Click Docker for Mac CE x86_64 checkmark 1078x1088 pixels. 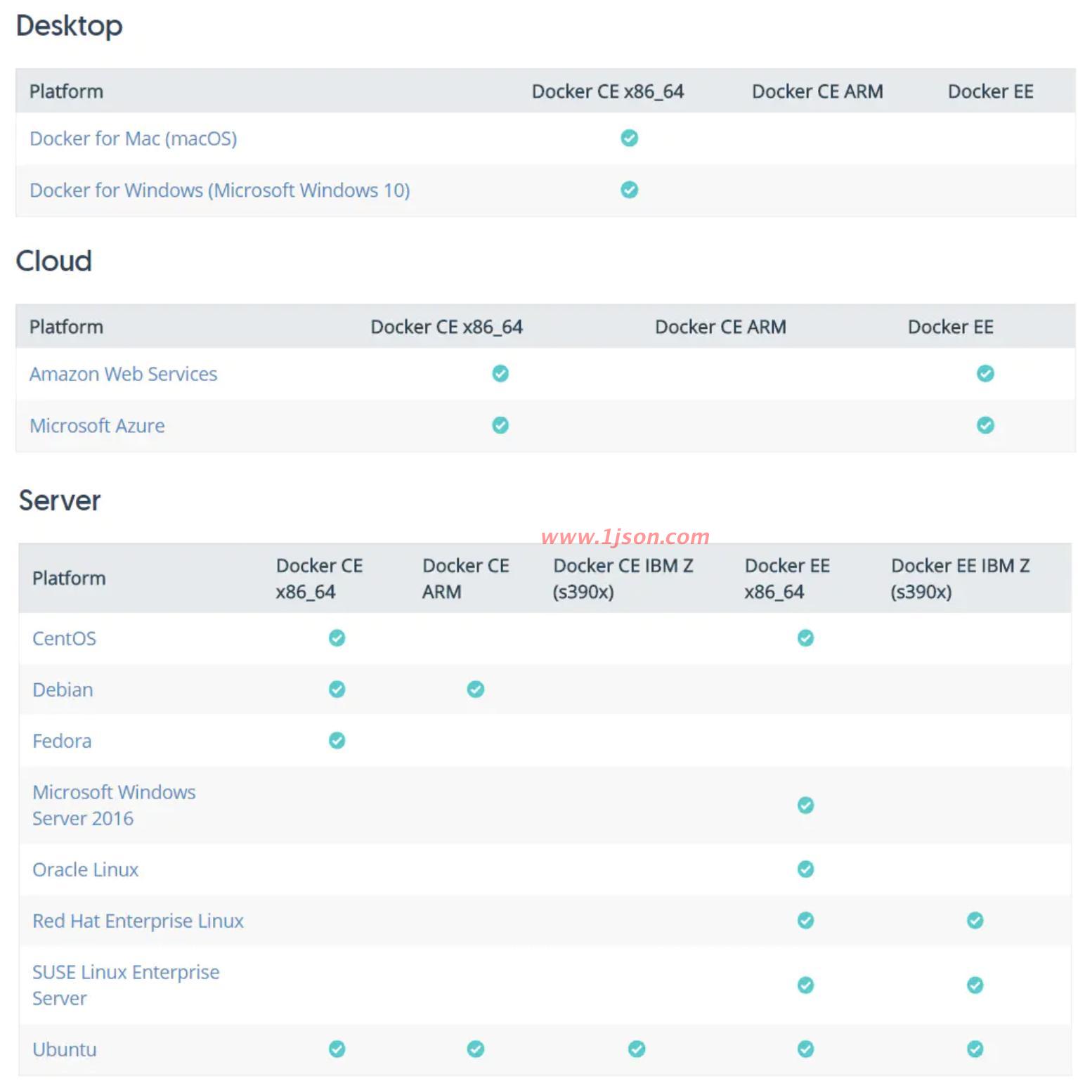pyautogui.click(x=630, y=138)
